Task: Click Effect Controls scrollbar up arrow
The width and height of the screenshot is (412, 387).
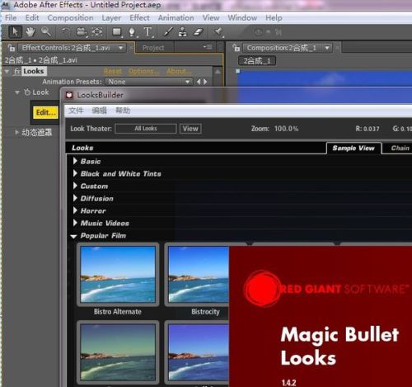Action: 218,72
